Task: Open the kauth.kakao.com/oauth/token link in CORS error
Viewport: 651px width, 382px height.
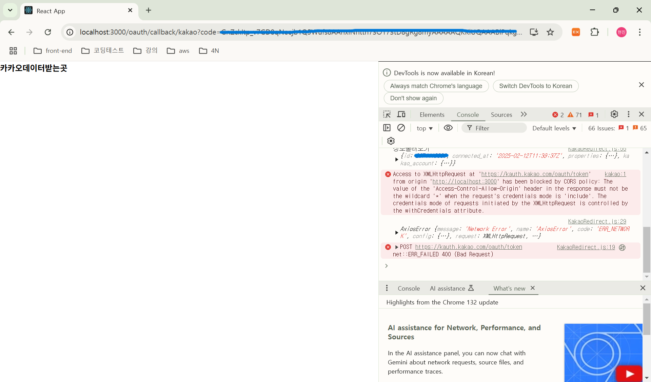Action: tap(535, 174)
